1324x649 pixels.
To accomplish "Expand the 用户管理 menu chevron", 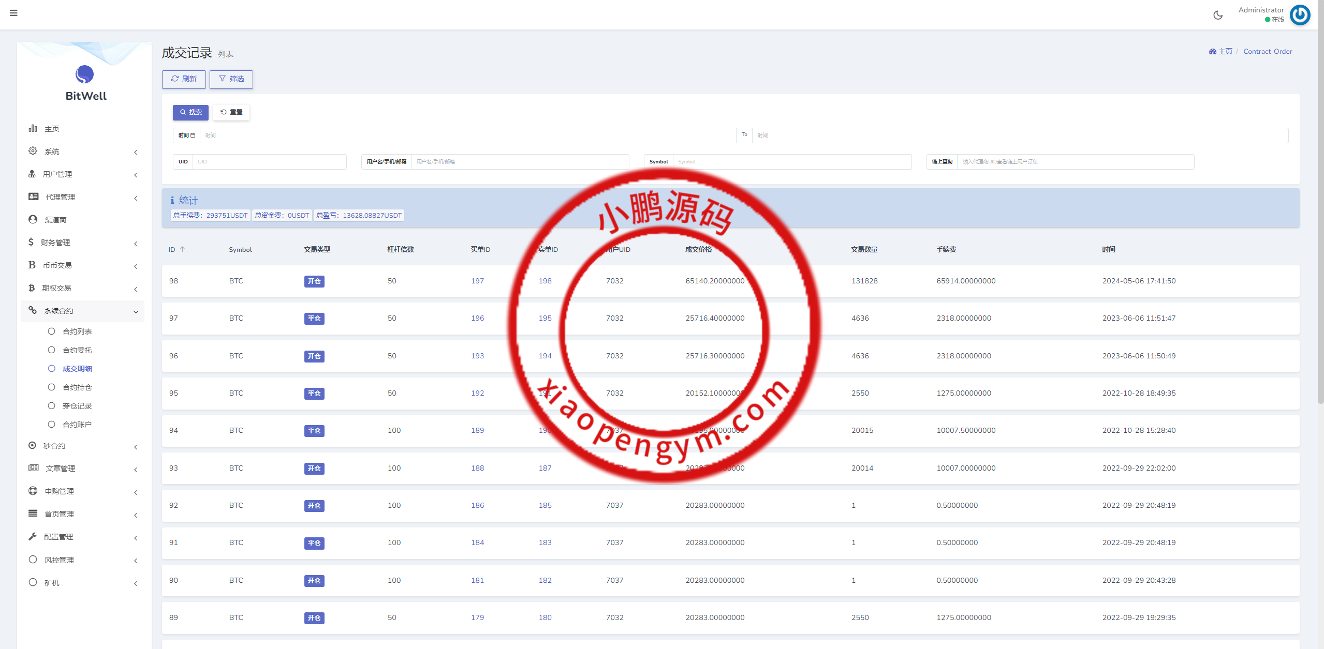I will [x=136, y=175].
